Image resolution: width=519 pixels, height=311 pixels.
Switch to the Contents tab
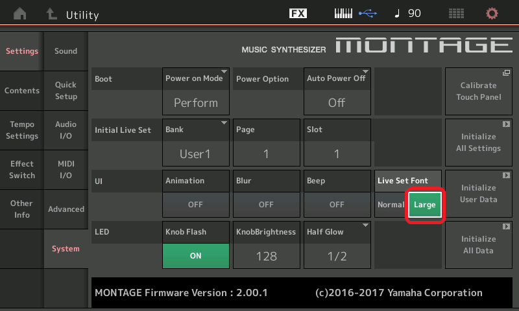coord(22,91)
